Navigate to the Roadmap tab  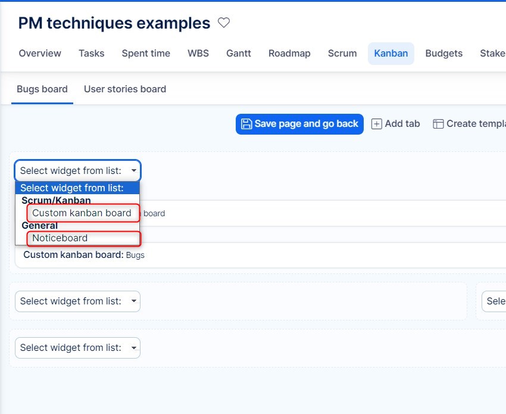point(289,54)
